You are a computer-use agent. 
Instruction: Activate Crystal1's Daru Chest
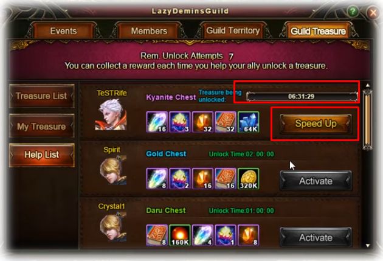point(316,237)
